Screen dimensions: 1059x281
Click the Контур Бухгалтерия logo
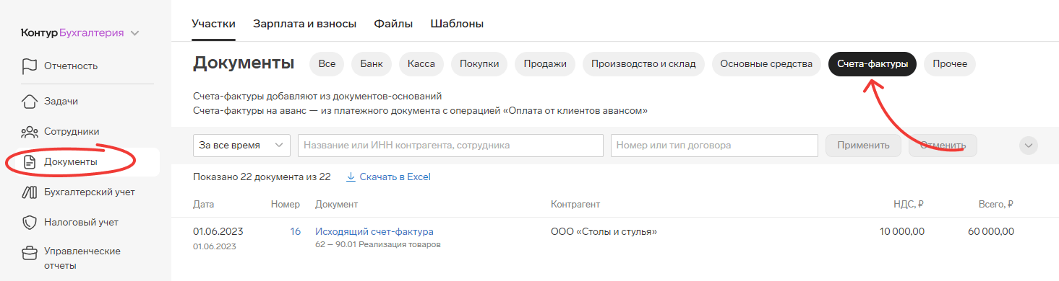click(72, 32)
